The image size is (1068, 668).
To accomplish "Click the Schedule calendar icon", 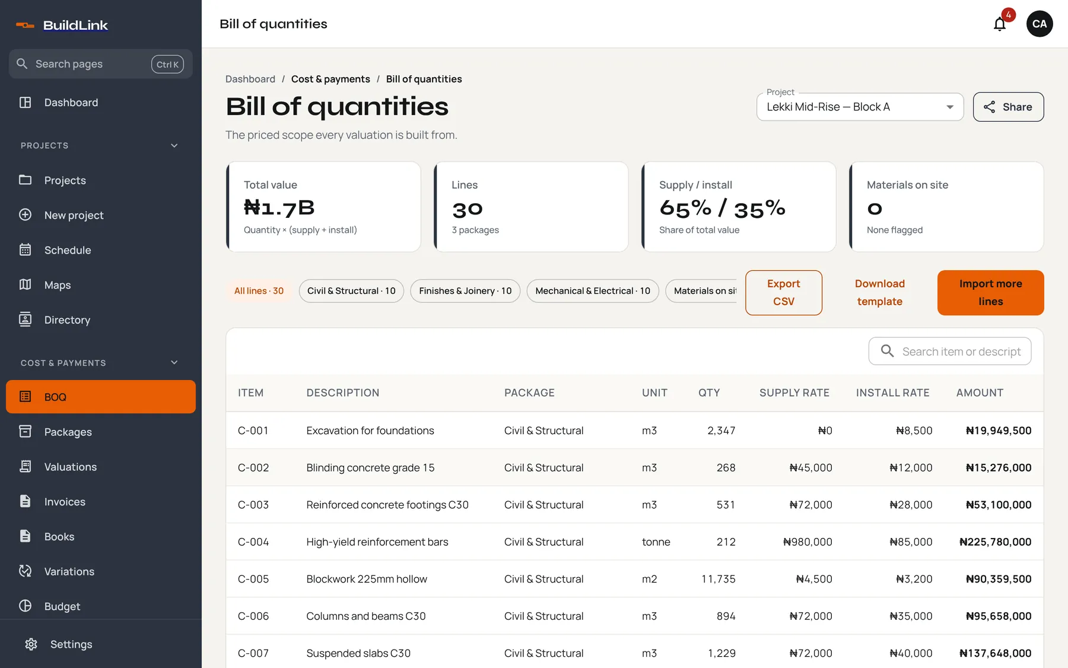I will pos(25,250).
